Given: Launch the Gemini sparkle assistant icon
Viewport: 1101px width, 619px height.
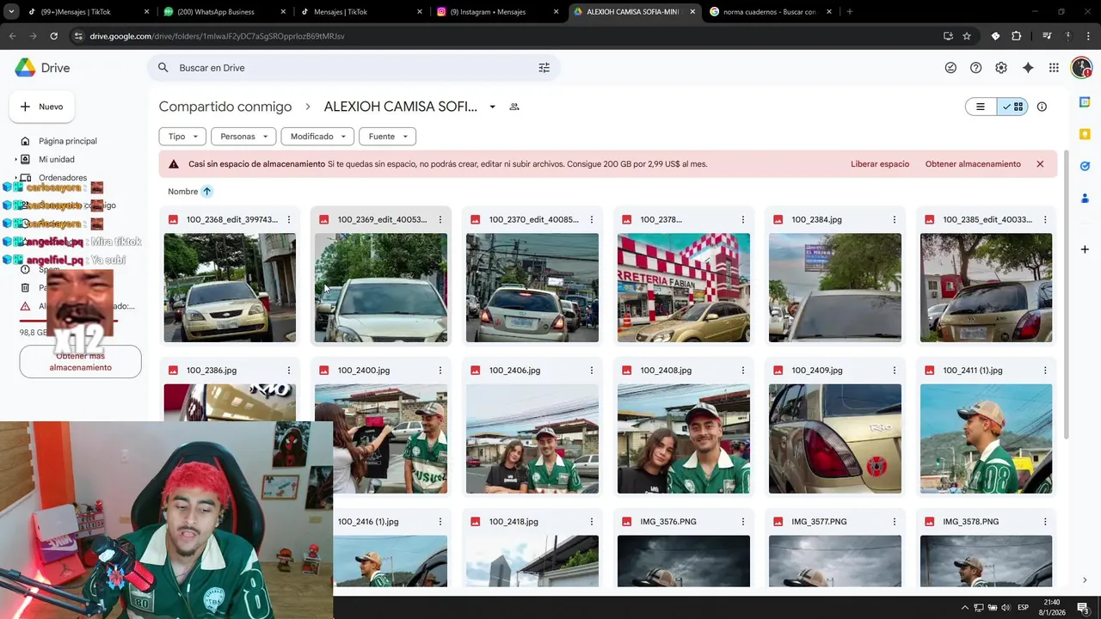Looking at the screenshot, I should 1028,68.
